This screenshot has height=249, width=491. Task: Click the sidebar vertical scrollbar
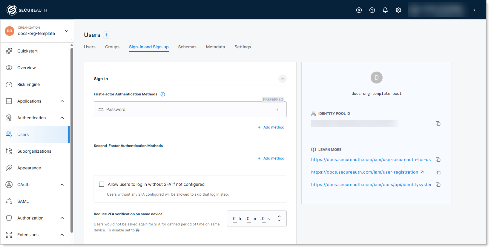click(x=72, y=140)
